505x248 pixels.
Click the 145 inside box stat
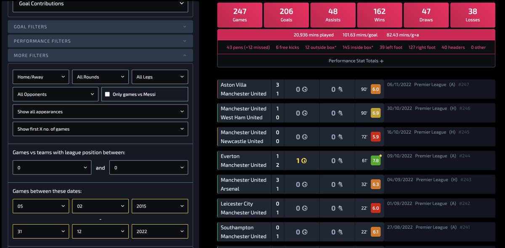358,47
